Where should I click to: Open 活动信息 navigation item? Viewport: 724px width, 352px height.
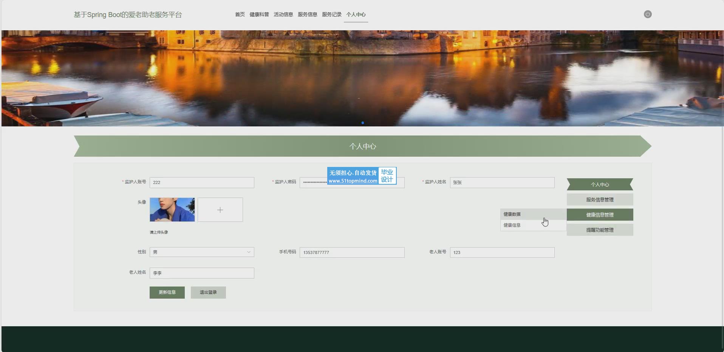283,14
